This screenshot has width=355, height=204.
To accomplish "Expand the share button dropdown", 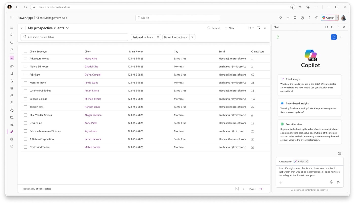I will pyautogui.click(x=253, y=28).
